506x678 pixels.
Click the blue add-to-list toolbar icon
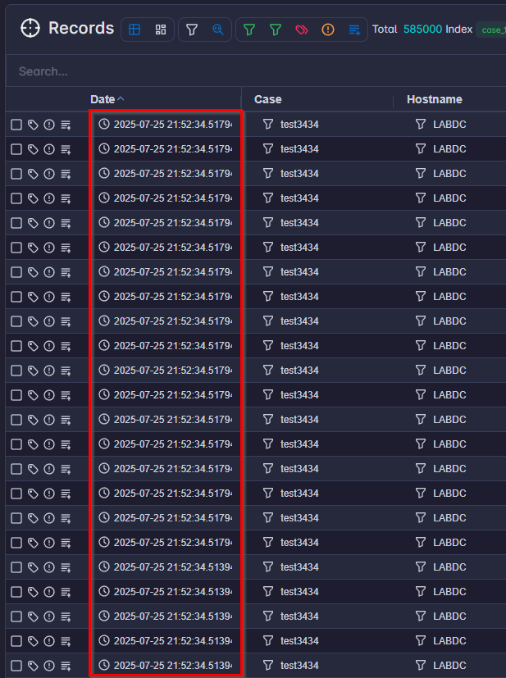[x=354, y=30]
